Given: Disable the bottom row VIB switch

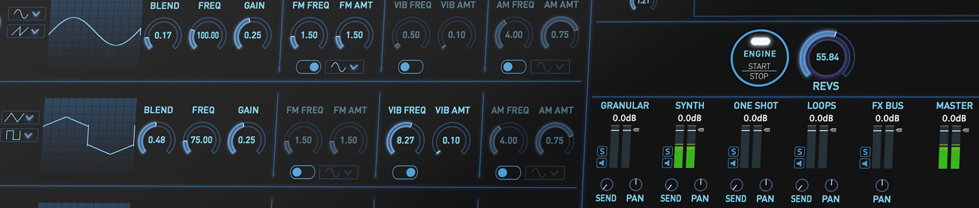Looking at the screenshot, I should 405,173.
